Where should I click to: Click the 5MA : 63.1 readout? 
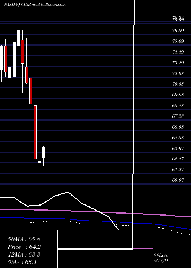pos(22,262)
